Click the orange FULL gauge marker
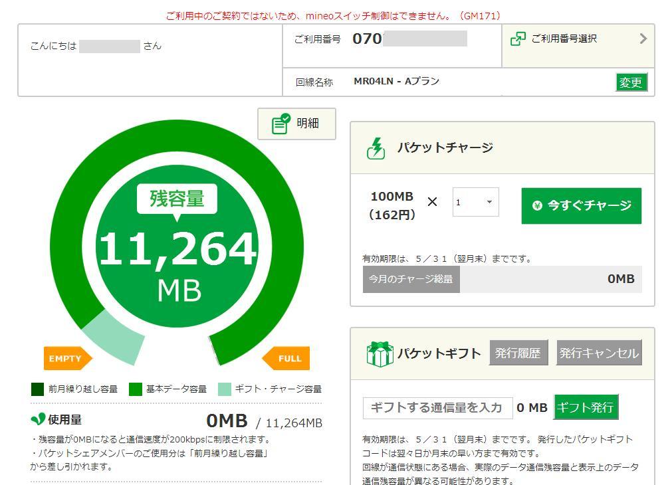The height and width of the screenshot is (485, 672). (287, 358)
